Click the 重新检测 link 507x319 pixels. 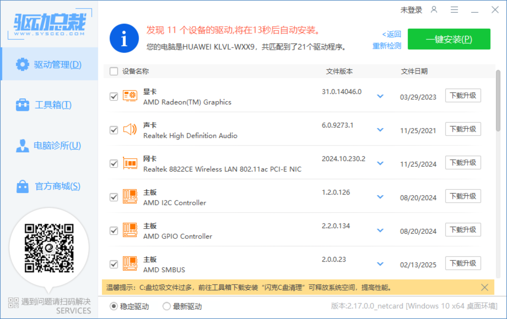(x=387, y=46)
